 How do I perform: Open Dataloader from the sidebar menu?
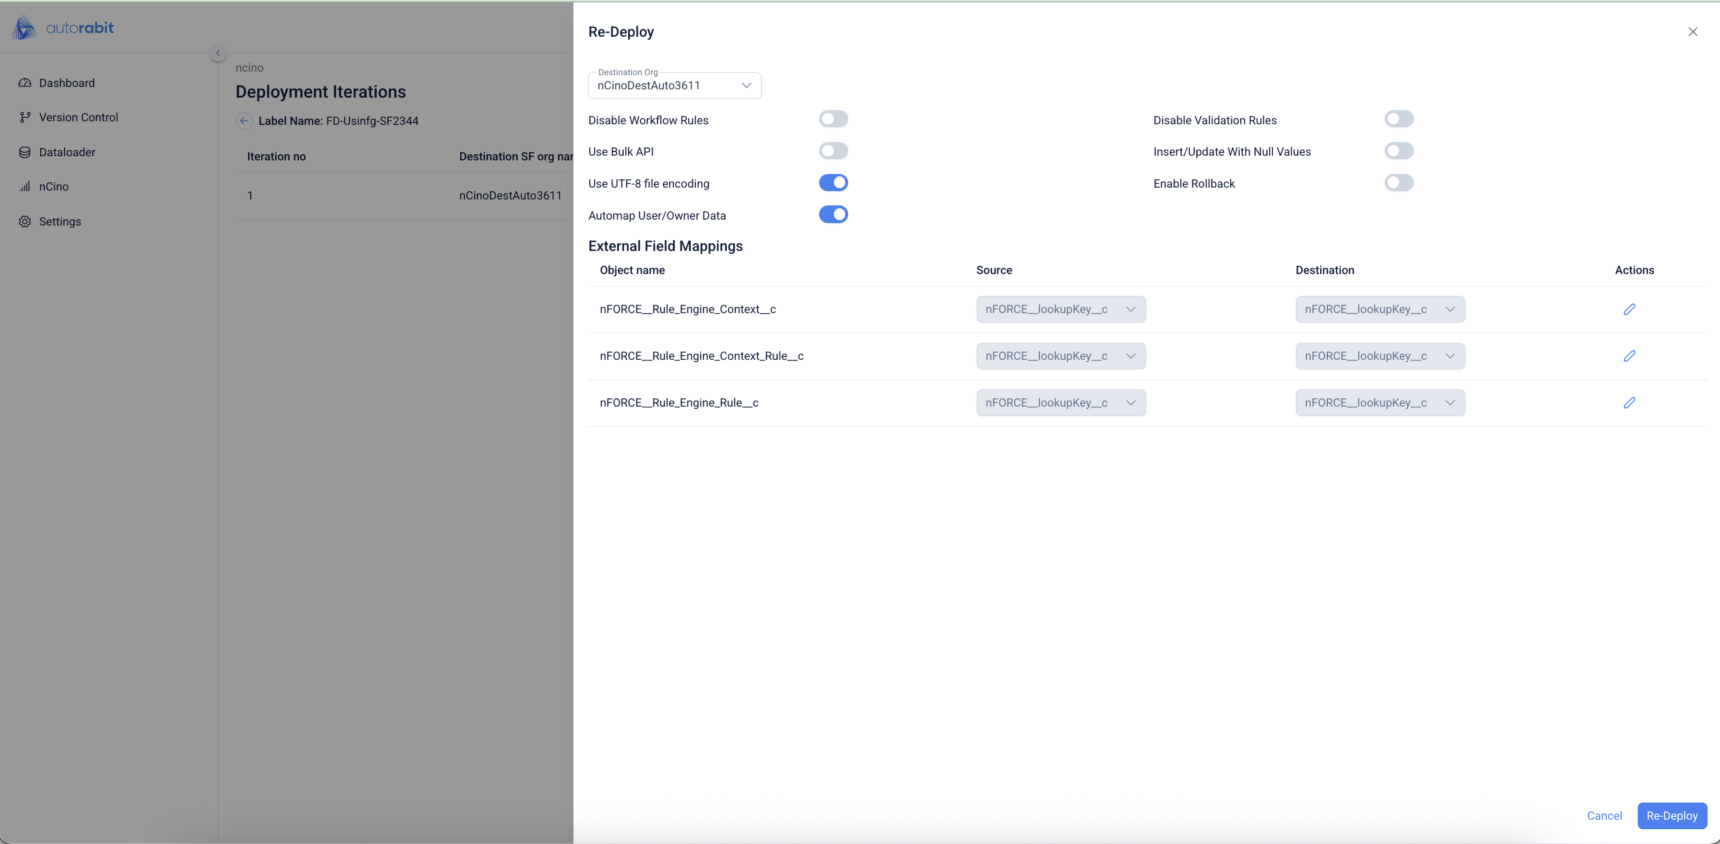coord(67,152)
